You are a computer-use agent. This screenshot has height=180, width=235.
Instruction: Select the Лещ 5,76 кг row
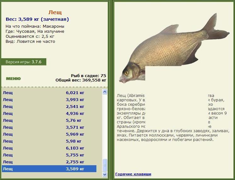pyautogui.click(x=49, y=120)
